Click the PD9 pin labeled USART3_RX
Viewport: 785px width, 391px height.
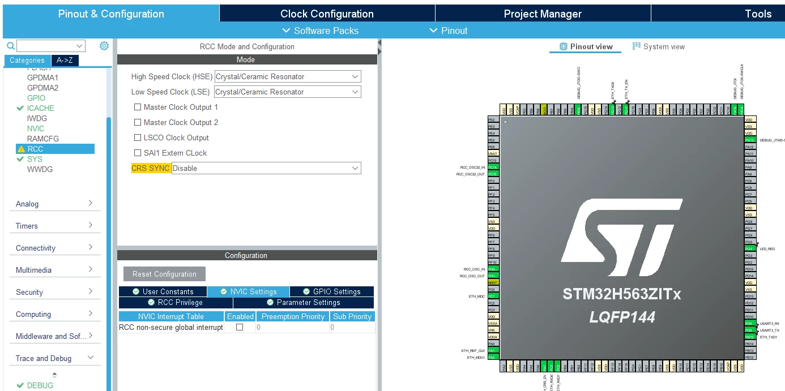[750, 323]
